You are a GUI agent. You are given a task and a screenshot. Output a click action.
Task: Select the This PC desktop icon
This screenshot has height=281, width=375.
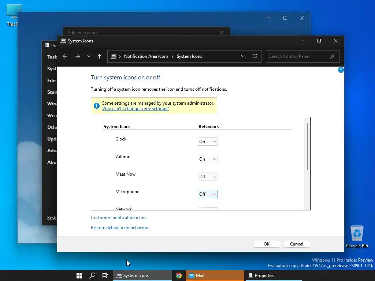tap(12, 15)
